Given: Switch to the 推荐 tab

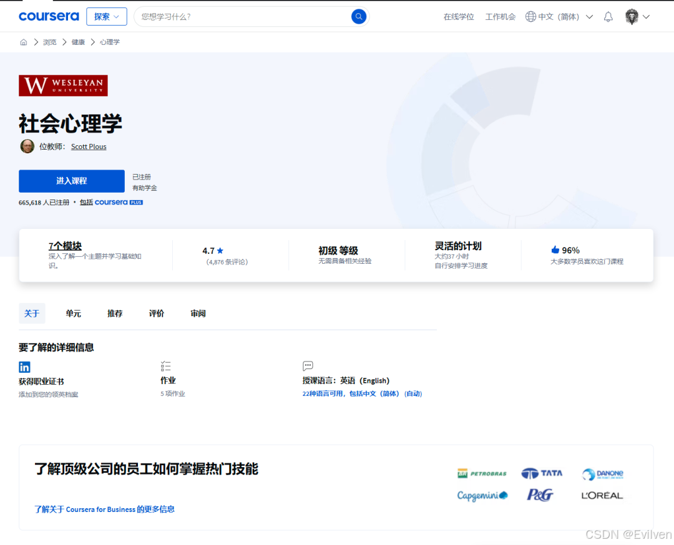Looking at the screenshot, I should (115, 314).
